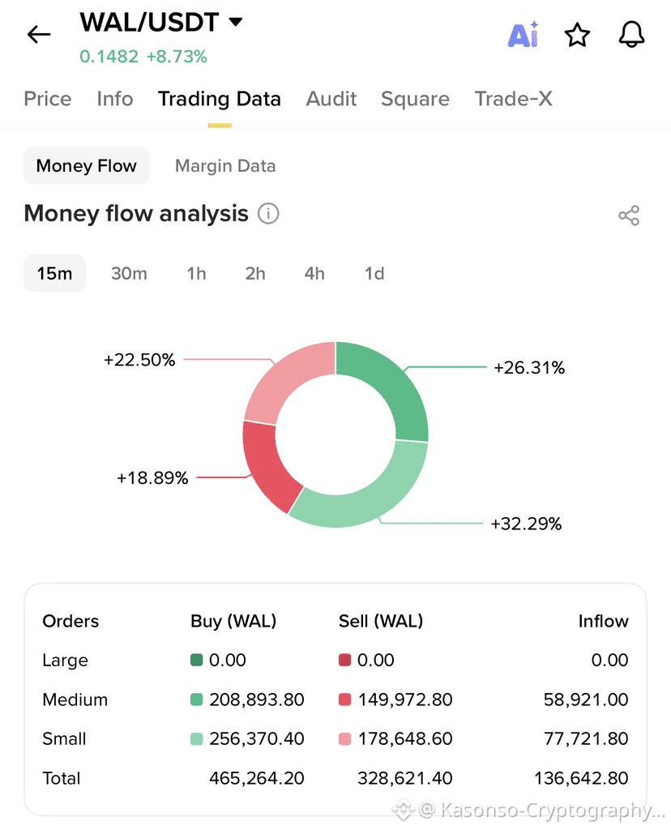Choose the 30m time interval
The height and width of the screenshot is (830, 671).
point(129,274)
